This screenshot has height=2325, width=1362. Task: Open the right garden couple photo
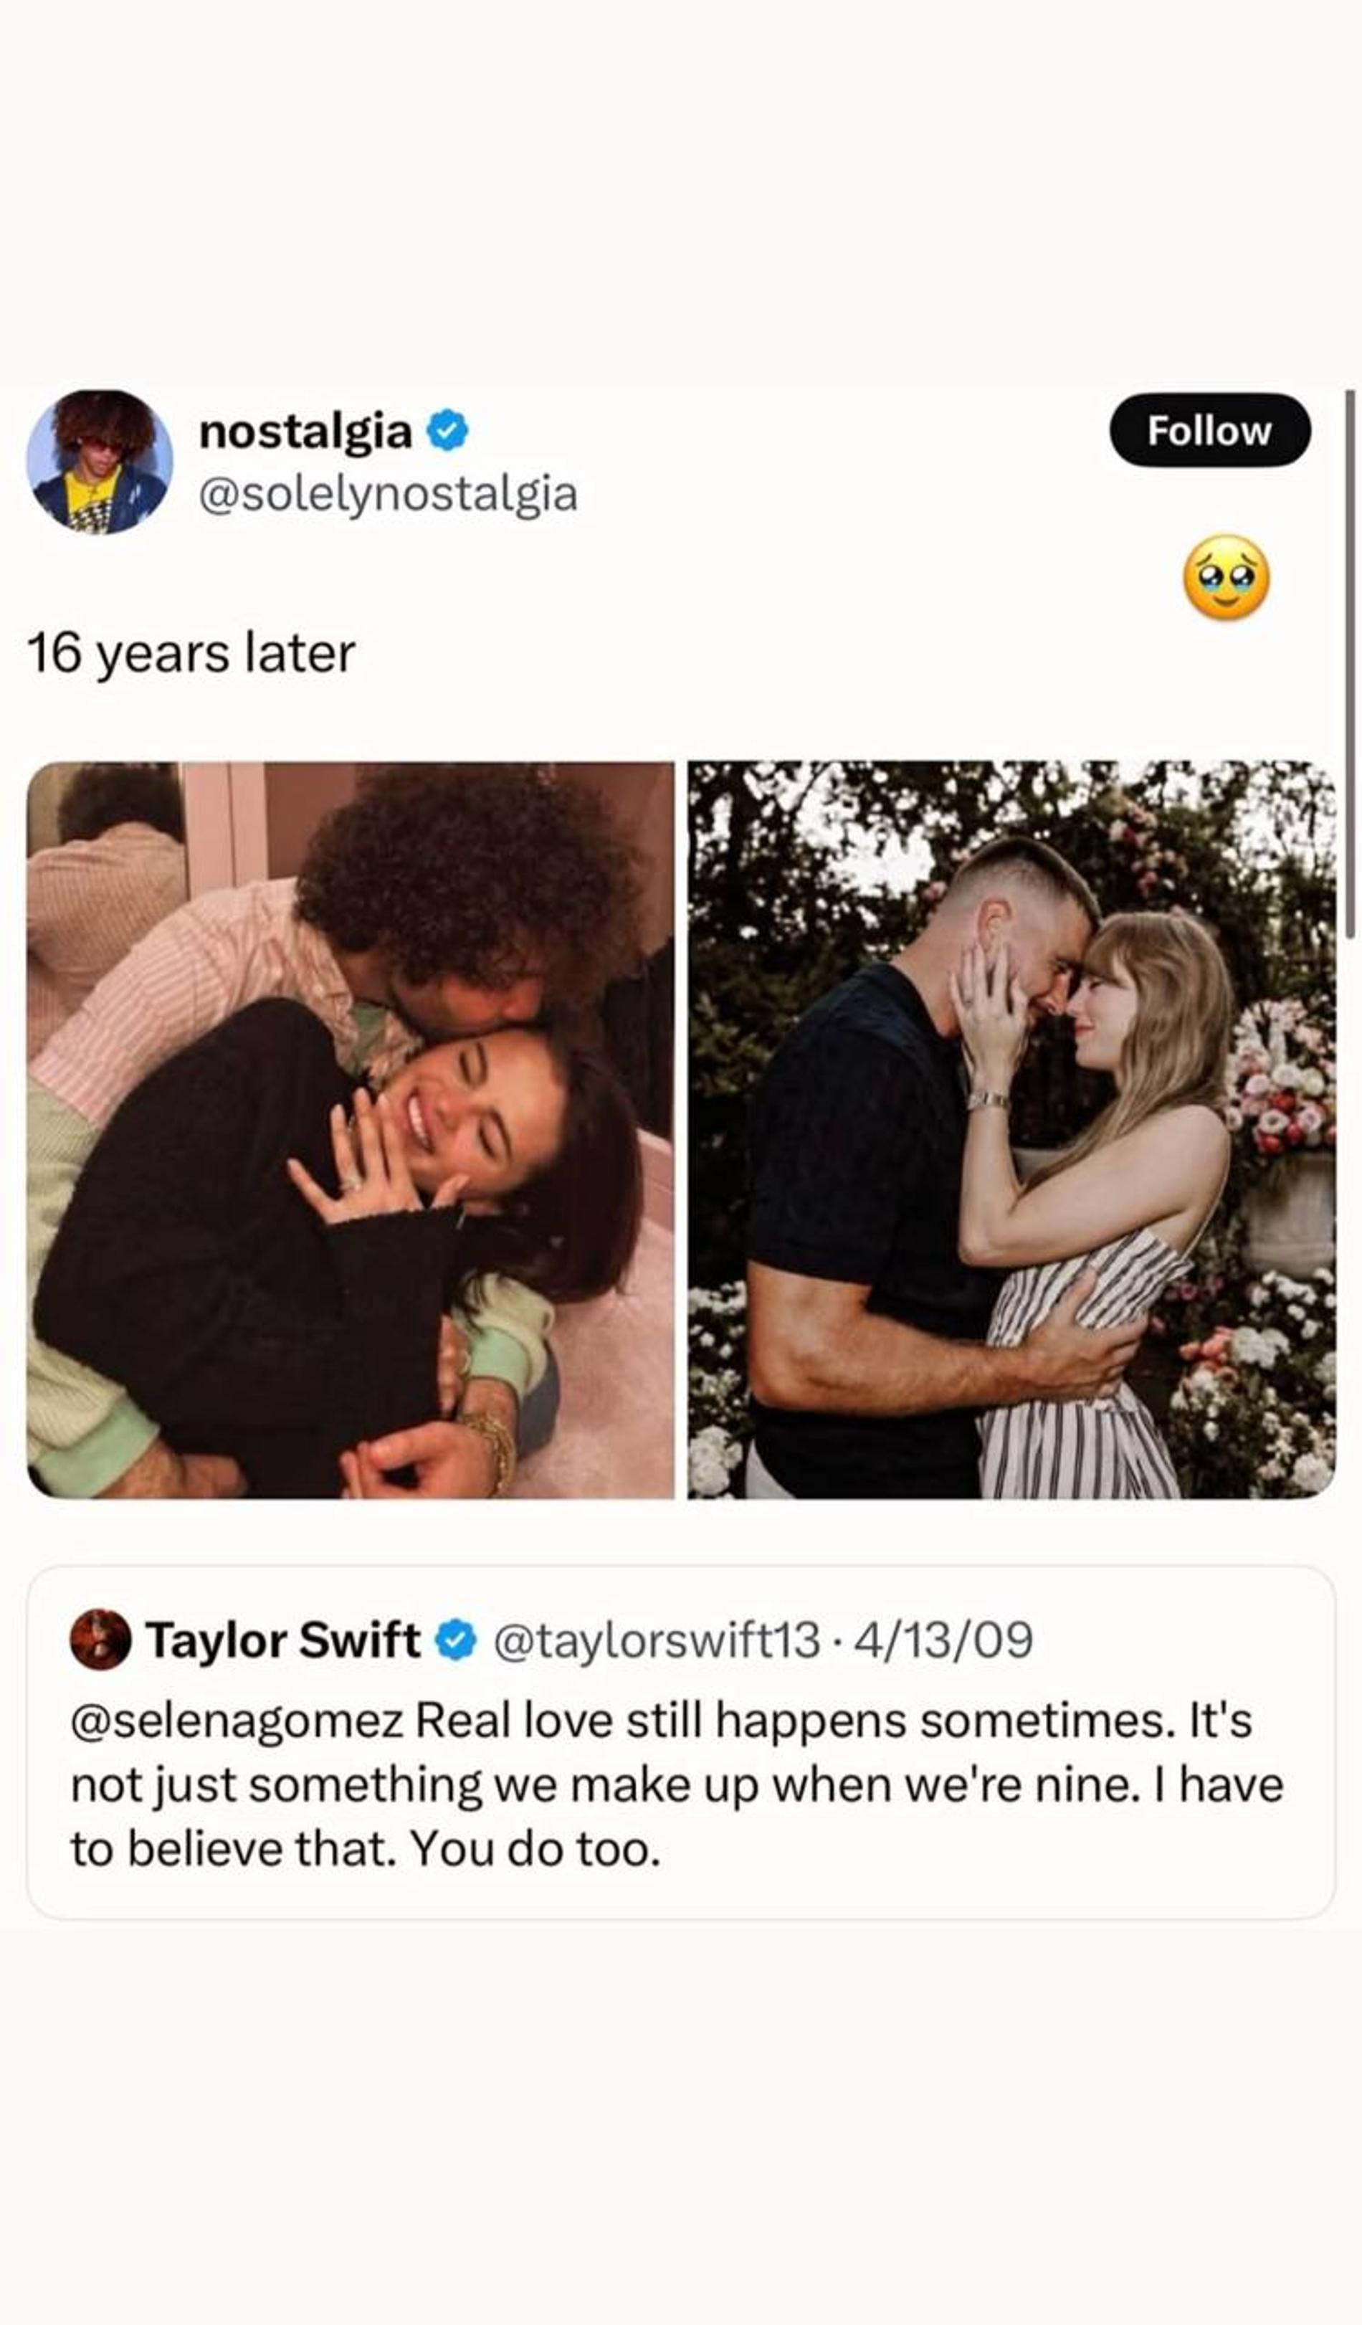(x=1011, y=1129)
